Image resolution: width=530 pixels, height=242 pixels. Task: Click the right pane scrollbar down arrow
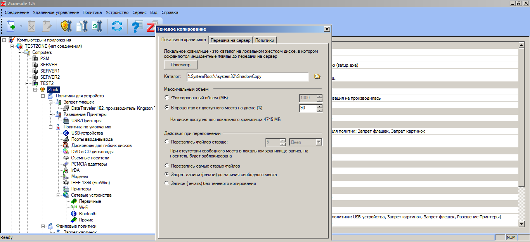pyautogui.click(x=521, y=224)
